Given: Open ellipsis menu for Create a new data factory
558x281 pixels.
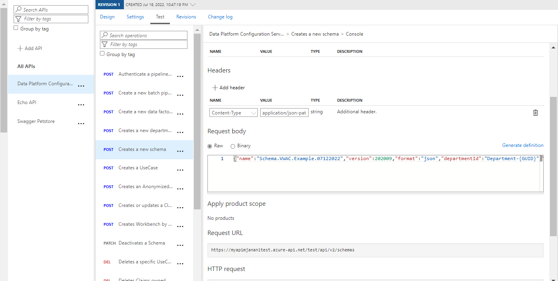Looking at the screenshot, I should pos(180,114).
